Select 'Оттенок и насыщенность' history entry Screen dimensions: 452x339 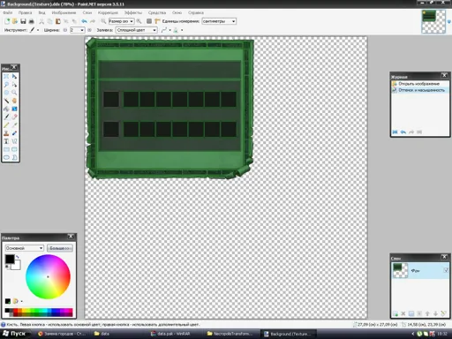point(419,90)
